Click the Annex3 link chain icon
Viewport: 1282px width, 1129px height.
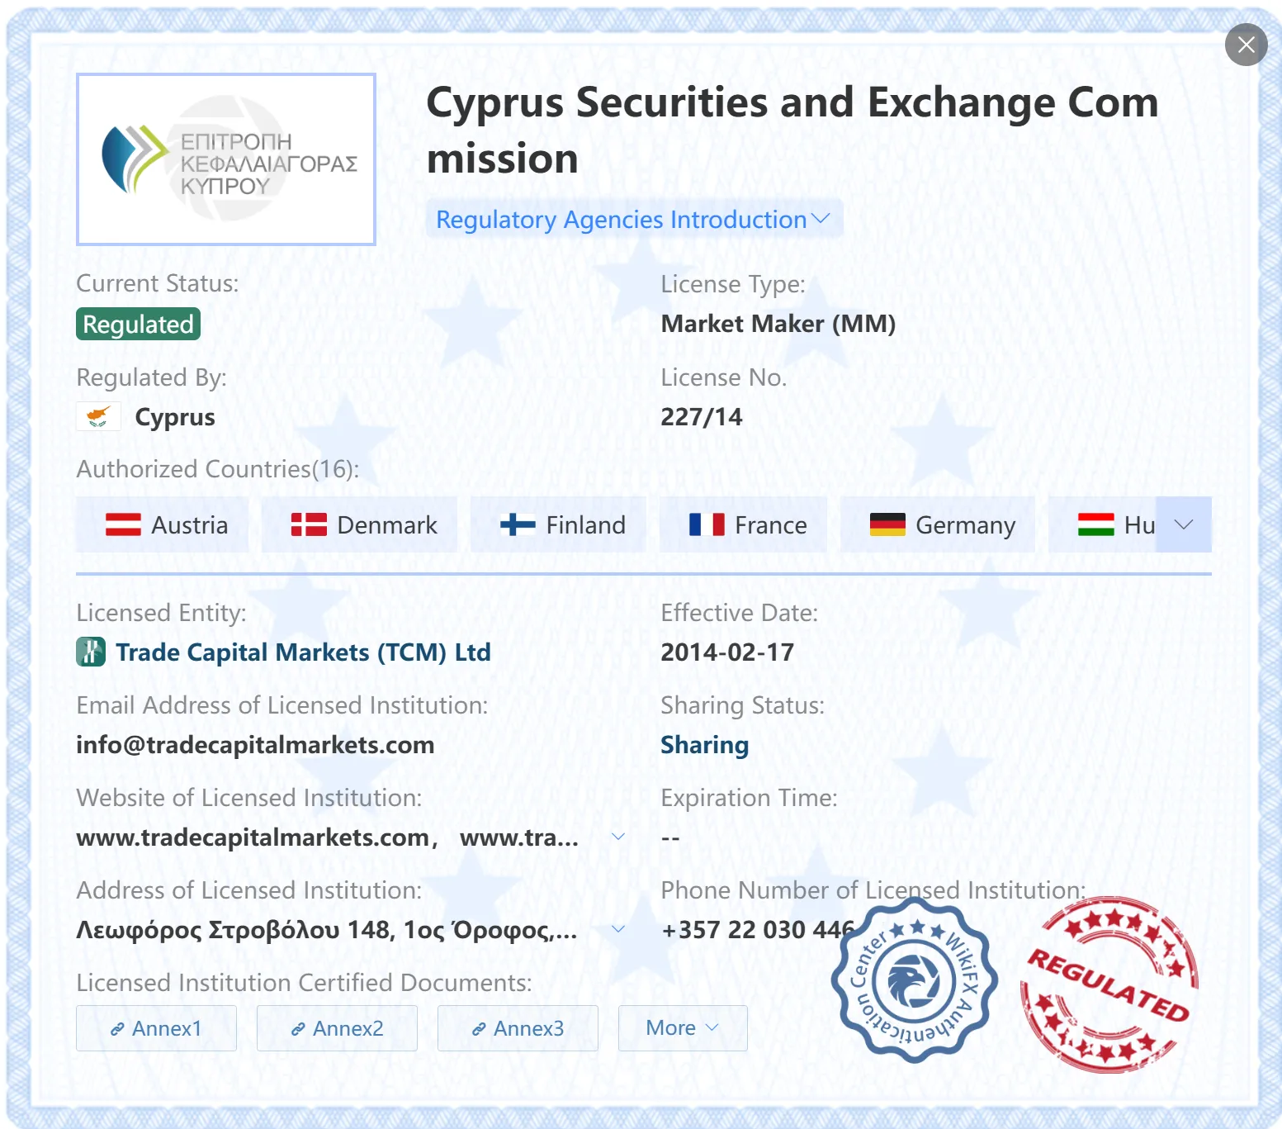[479, 1029]
